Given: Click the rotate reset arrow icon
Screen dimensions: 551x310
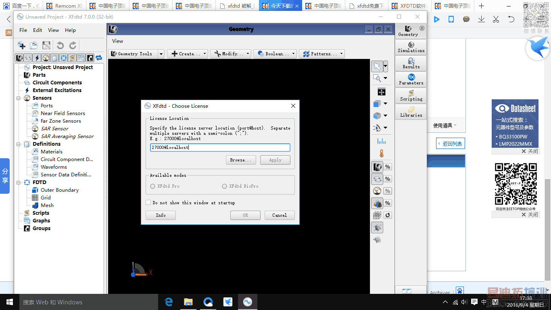Looking at the screenshot, I should pyautogui.click(x=388, y=215).
